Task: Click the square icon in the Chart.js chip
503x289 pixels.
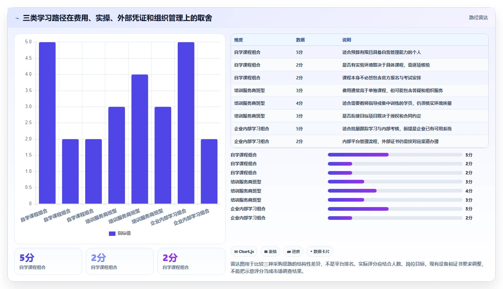Action: (x=236, y=252)
